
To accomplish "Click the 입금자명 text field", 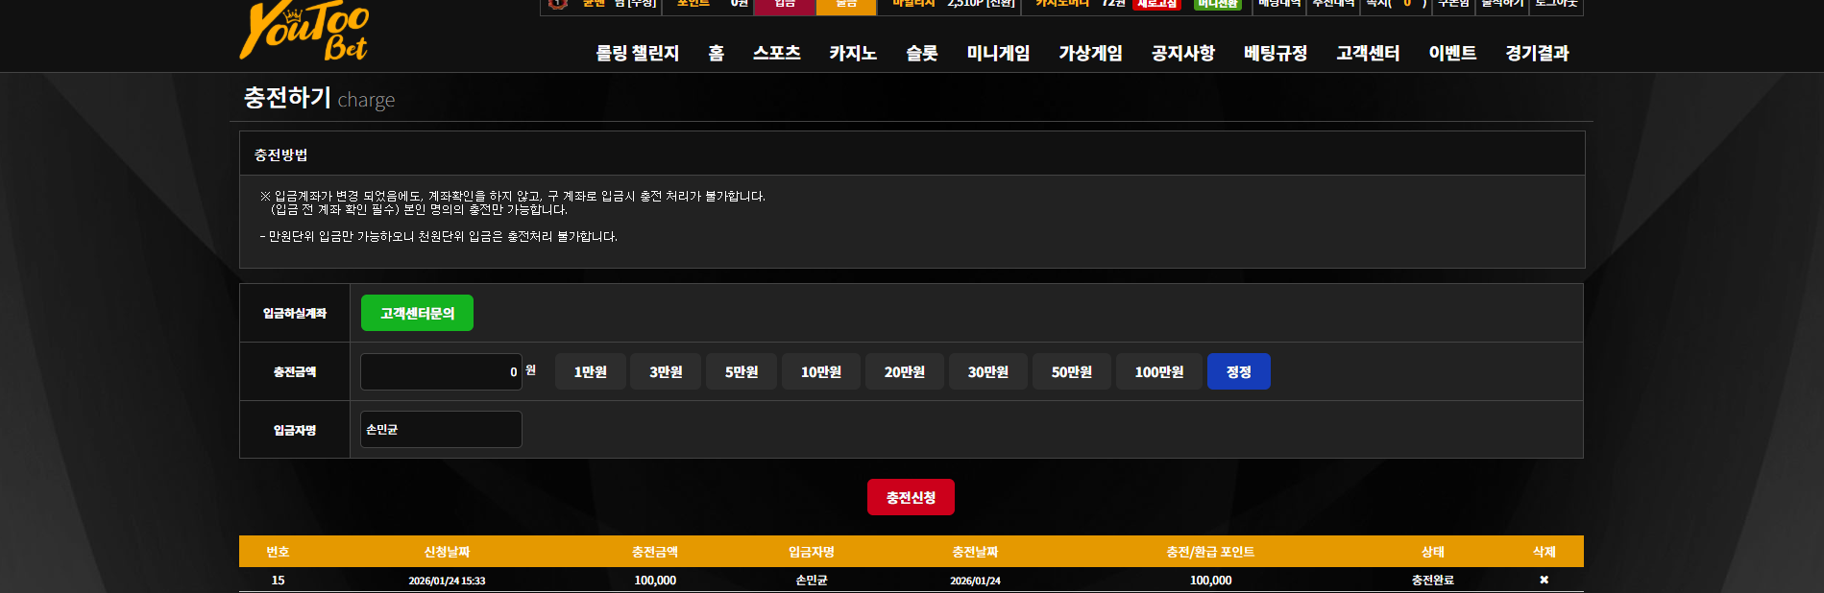I will 441,430.
